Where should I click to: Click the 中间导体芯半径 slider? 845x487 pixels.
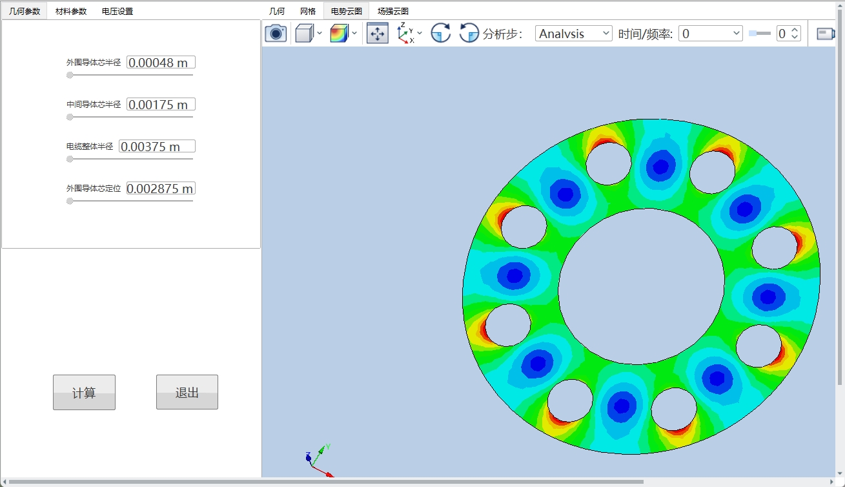[x=130, y=117]
